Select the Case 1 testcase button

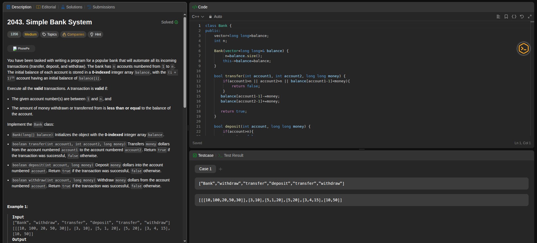[205, 169]
